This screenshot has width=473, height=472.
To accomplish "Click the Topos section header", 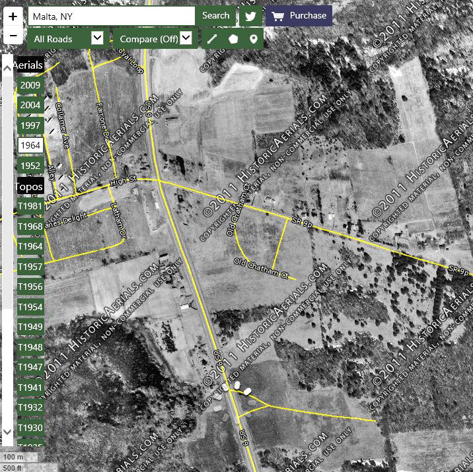I will pyautogui.click(x=30, y=186).
